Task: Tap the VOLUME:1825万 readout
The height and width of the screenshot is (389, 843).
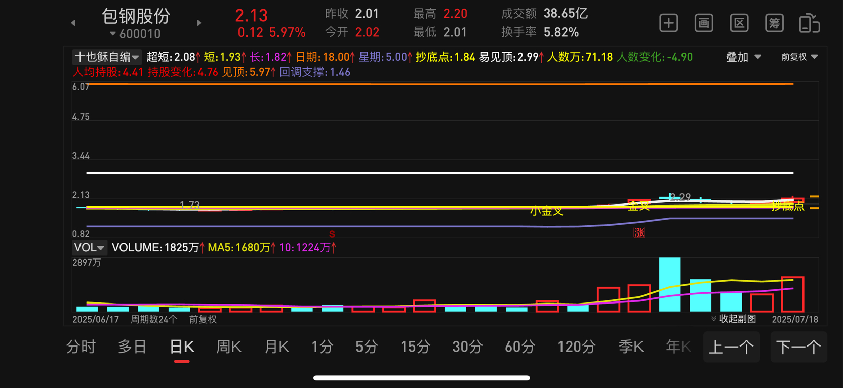Action: click(158, 248)
